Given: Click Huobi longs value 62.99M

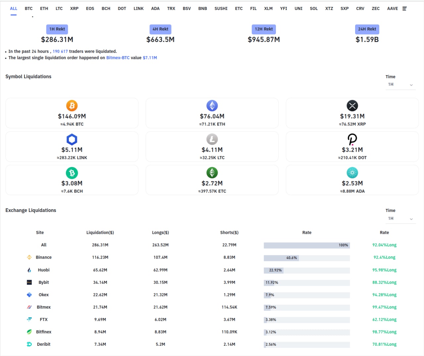Looking at the screenshot, I should point(160,270).
